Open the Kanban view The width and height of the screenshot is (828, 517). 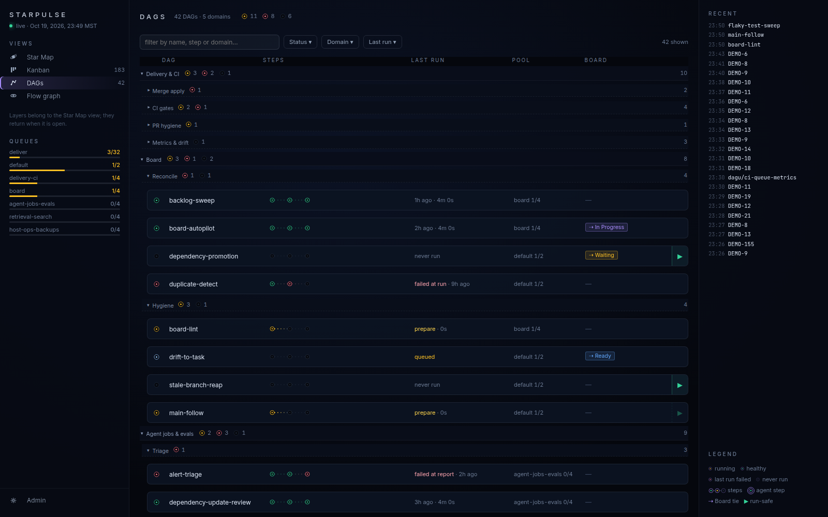coord(65,70)
